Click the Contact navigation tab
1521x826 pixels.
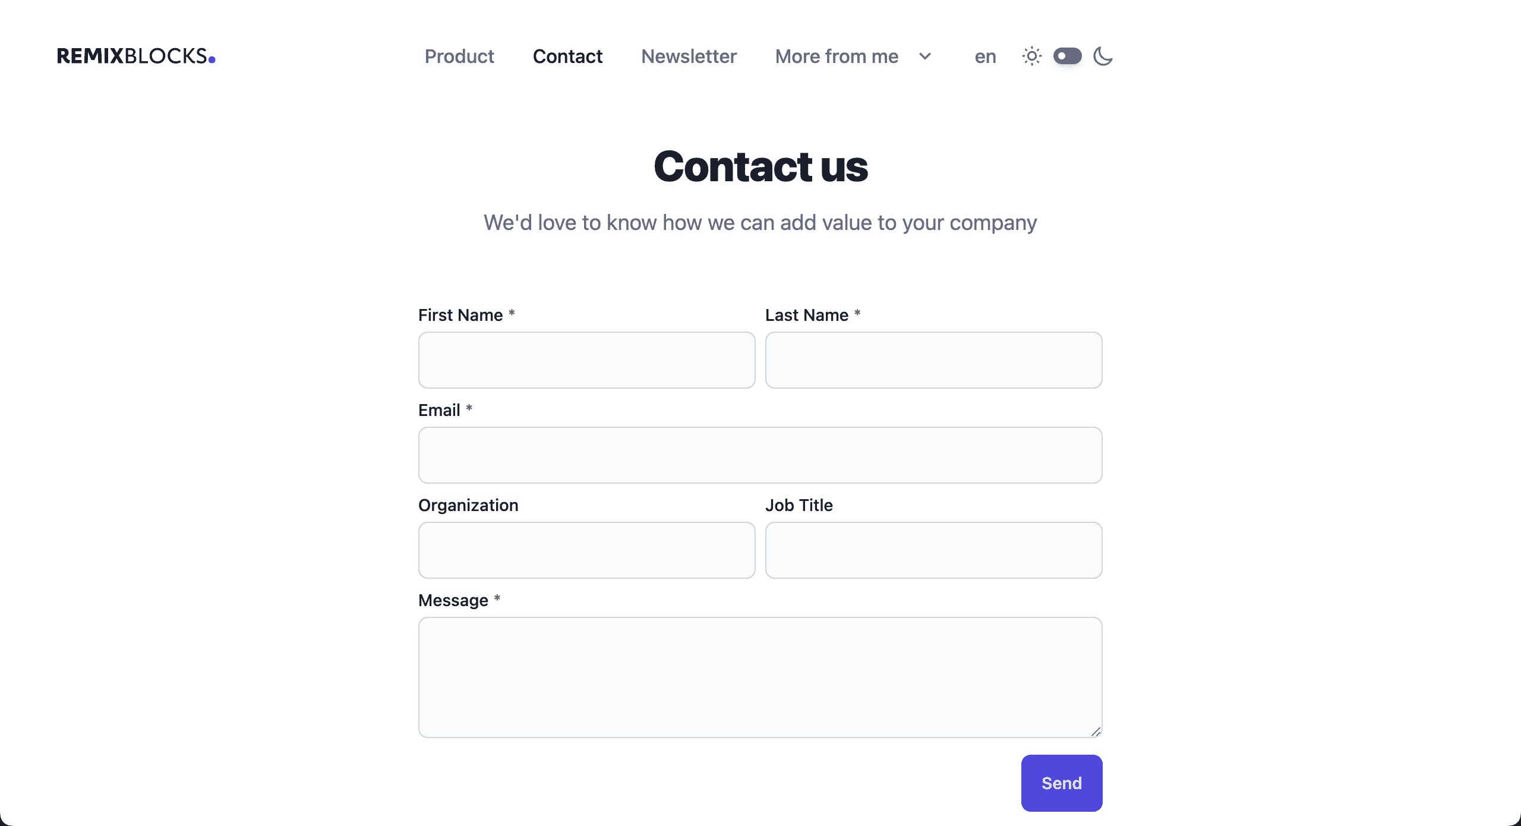point(567,56)
